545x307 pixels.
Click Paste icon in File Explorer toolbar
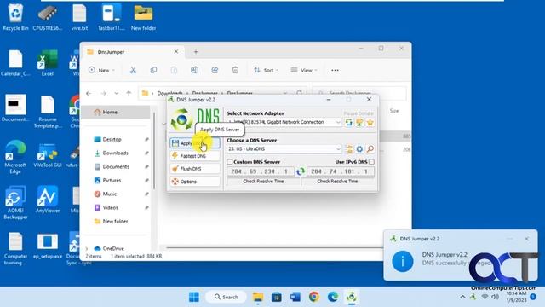[174, 70]
